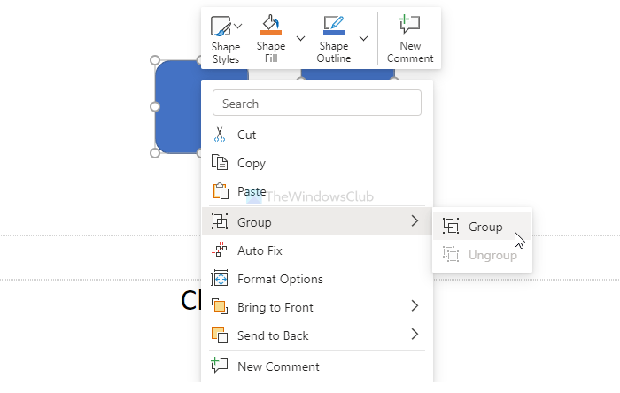
Task: Click the Paste clipboard icon
Action: (221, 191)
